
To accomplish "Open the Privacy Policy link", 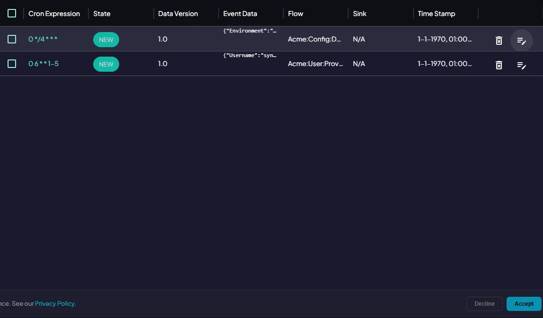I will (55, 303).
